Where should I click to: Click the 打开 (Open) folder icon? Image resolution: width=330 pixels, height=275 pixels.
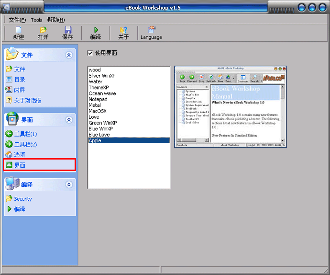click(43, 30)
